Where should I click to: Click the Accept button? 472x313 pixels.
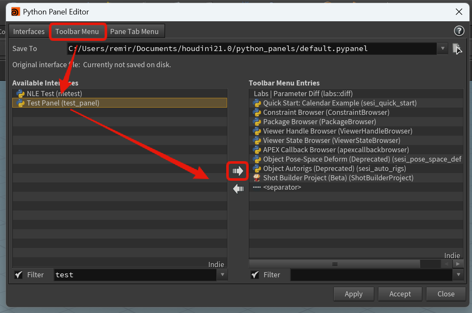point(400,294)
